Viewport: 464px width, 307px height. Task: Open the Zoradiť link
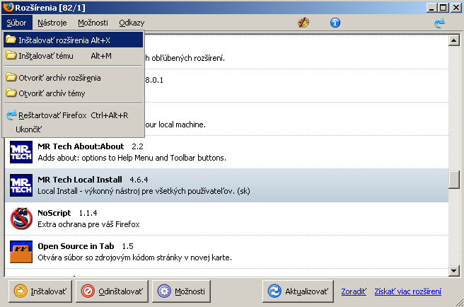click(x=354, y=291)
